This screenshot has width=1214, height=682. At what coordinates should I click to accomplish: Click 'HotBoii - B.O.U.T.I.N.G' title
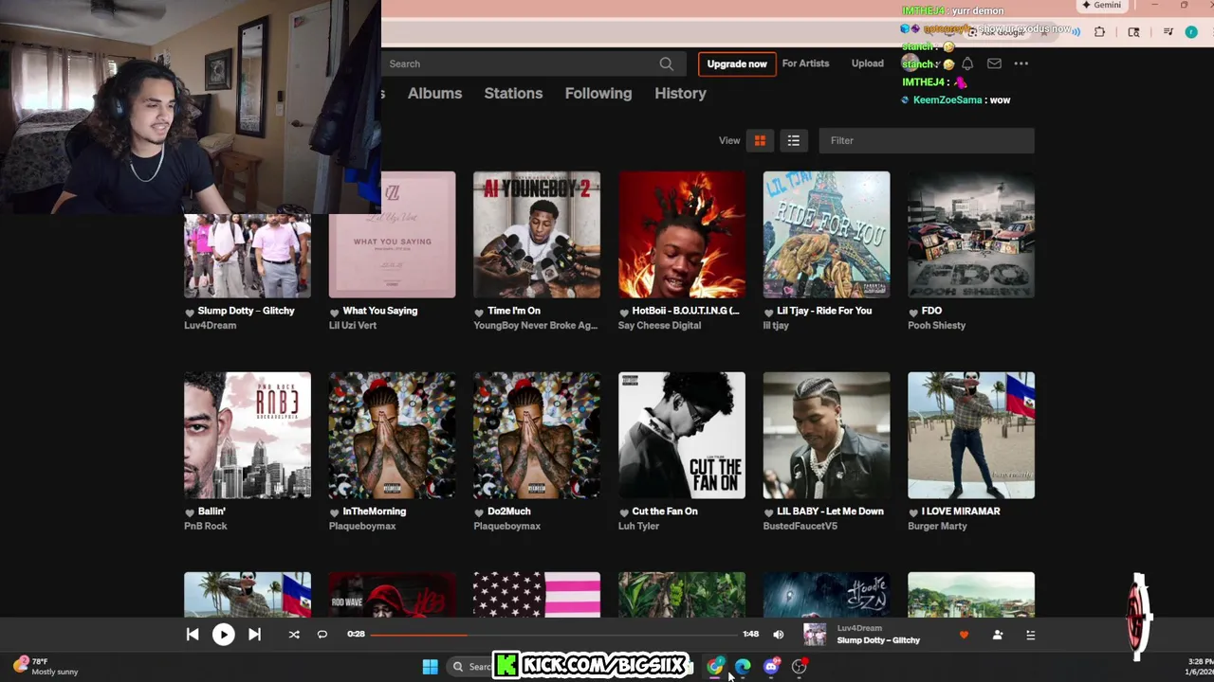tap(686, 311)
